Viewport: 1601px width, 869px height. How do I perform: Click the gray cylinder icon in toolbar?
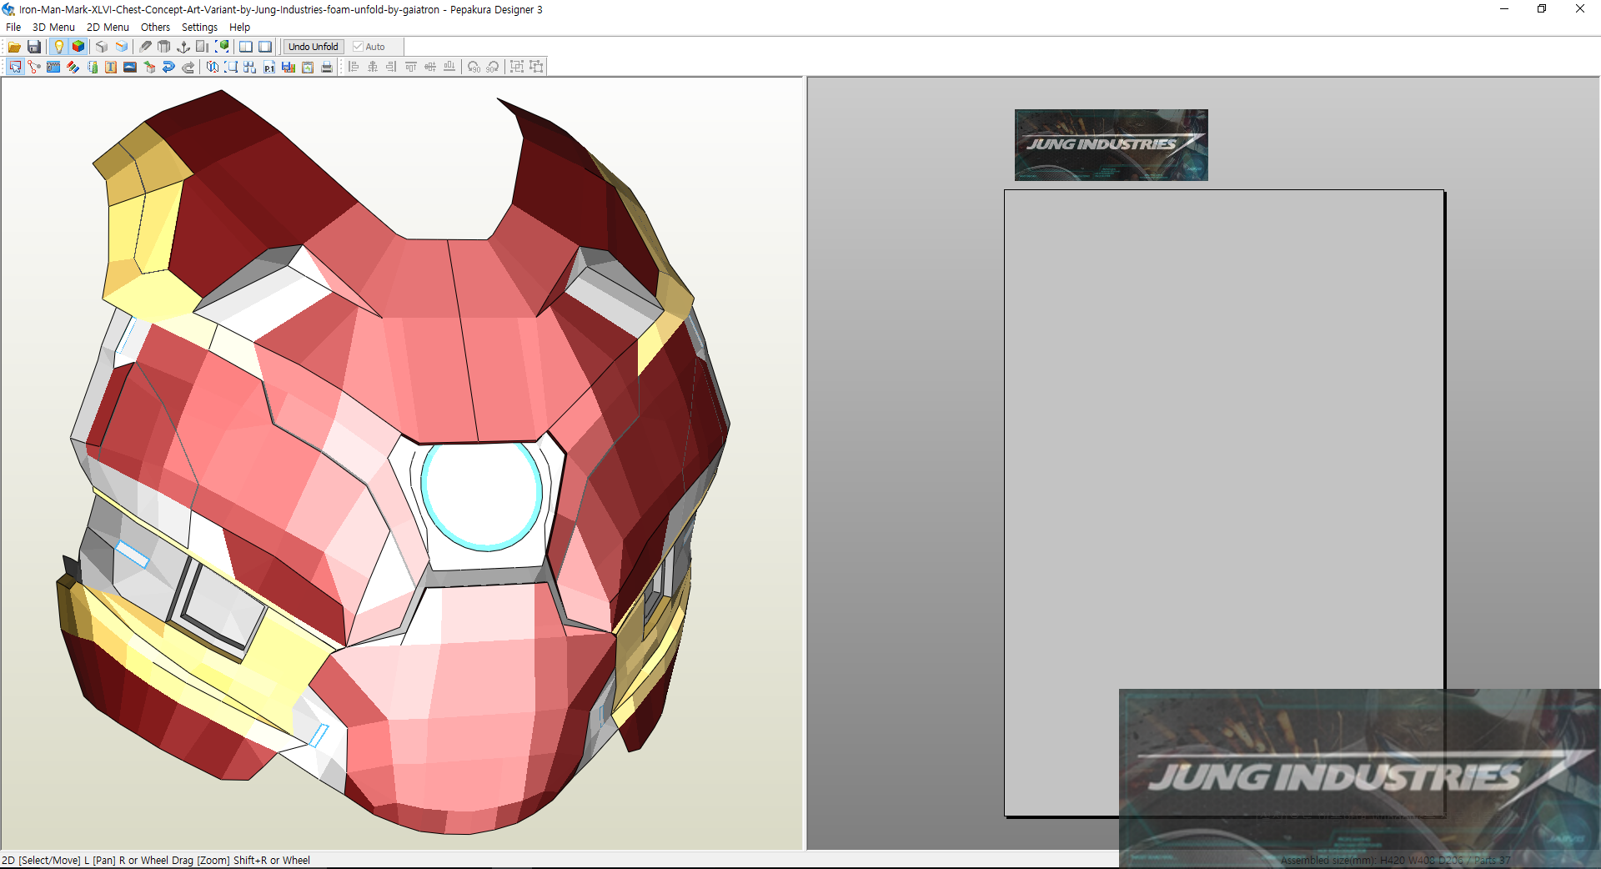pos(164,47)
